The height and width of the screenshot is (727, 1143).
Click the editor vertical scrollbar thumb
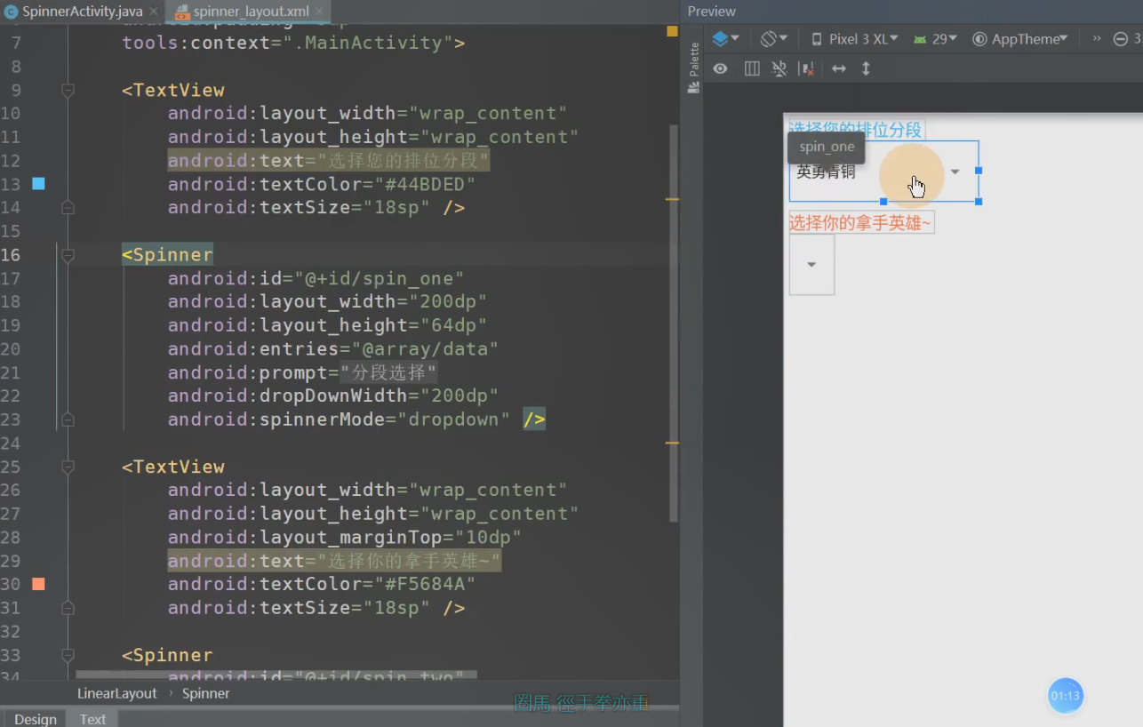click(674, 323)
